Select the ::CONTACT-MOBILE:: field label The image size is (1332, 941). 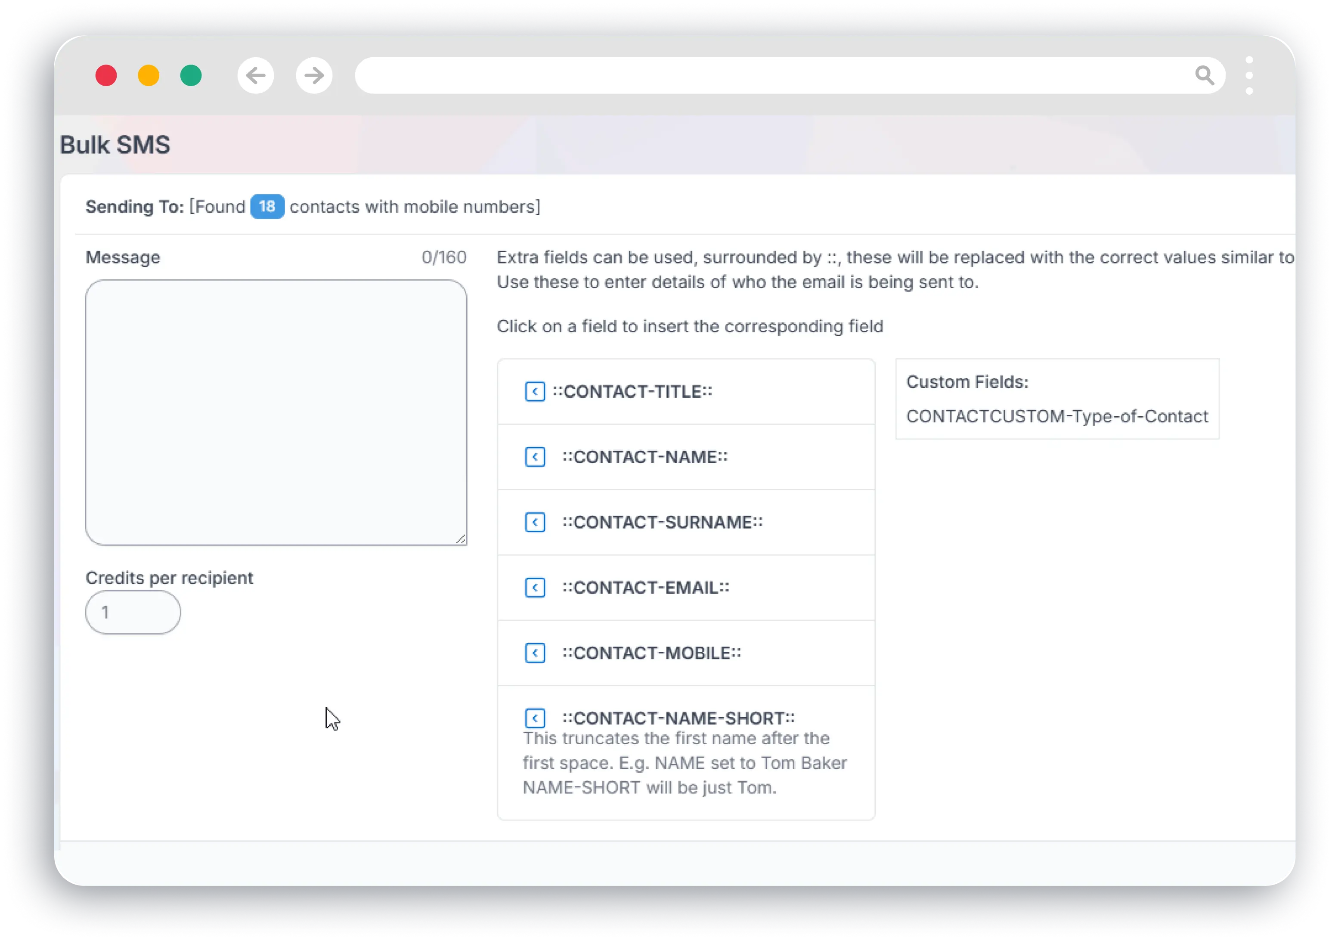click(651, 653)
